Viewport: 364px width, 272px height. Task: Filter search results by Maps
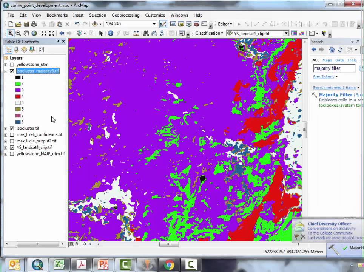pos(327,60)
